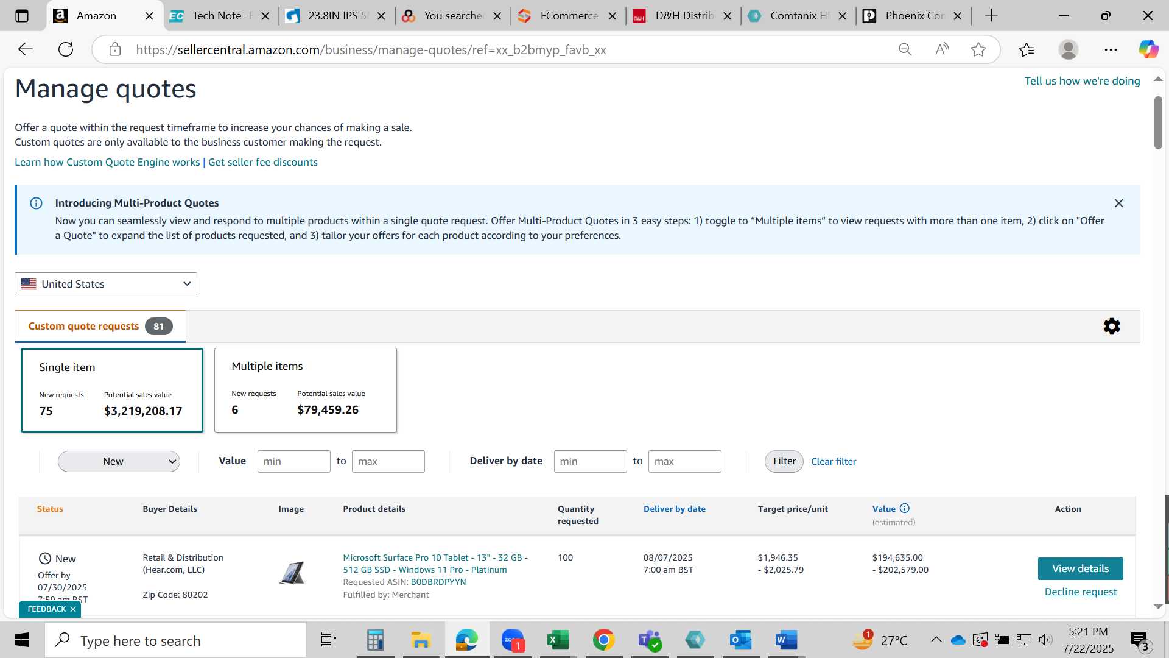The height and width of the screenshot is (658, 1169).
Task: Close the FEEDBACK tab
Action: click(73, 609)
